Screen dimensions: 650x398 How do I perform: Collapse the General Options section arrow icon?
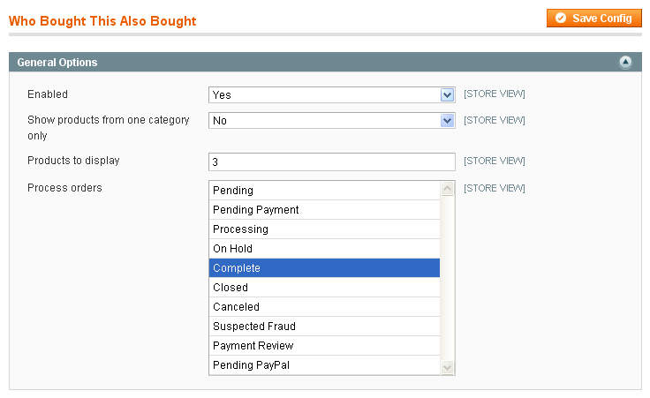[x=625, y=63]
